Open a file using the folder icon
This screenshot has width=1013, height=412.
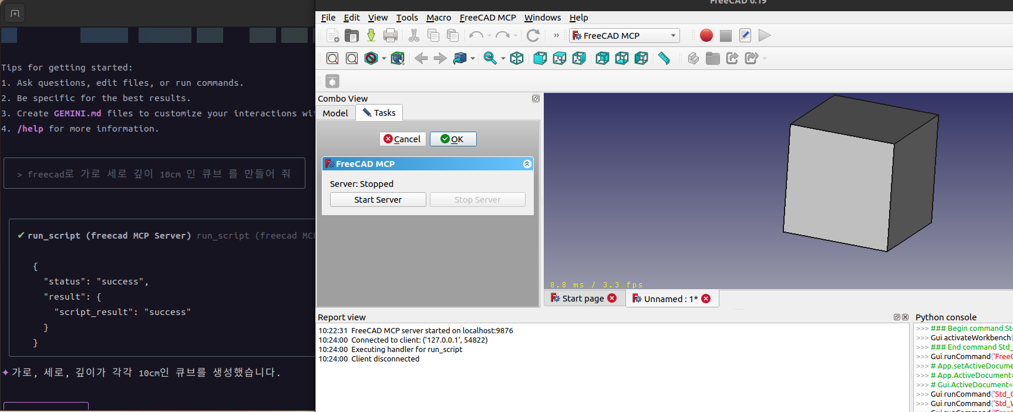[352, 35]
